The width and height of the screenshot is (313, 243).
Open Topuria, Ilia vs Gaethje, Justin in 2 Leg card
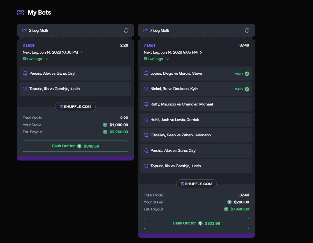tap(75, 89)
